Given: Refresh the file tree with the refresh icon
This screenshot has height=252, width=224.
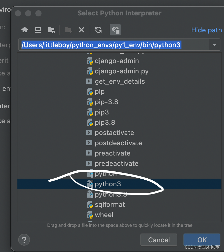Looking at the screenshot, I should click(98, 30).
